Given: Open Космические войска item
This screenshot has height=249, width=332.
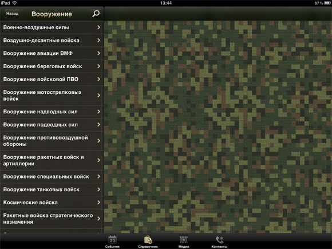Looking at the screenshot, I should click(52, 203).
